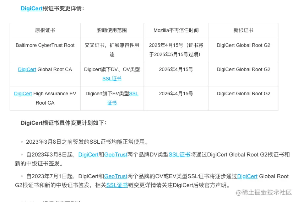Select the 原根证书 column header
The image size is (298, 202).
click(x=45, y=30)
